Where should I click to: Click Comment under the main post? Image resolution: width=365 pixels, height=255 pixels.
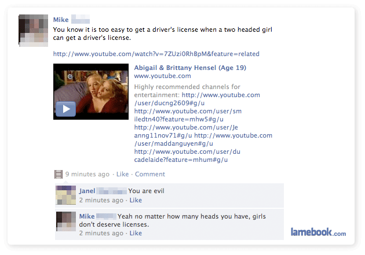150,174
